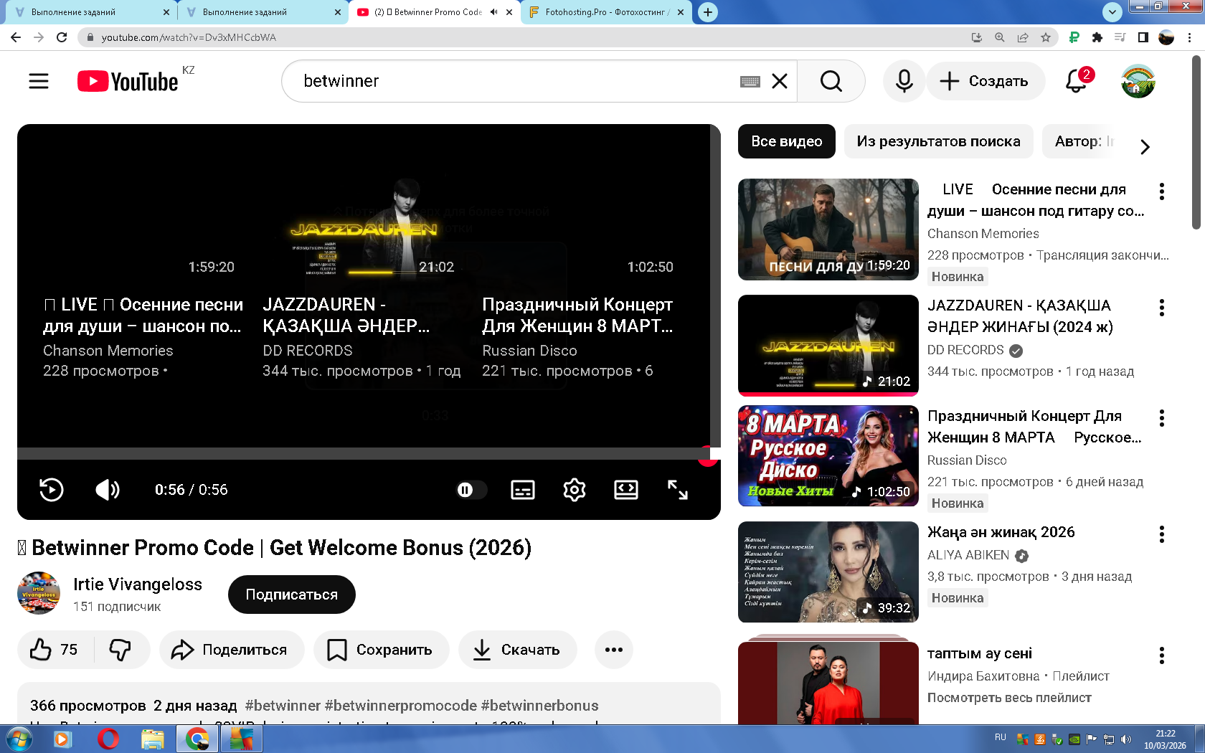Replay the video
This screenshot has height=753, width=1205.
click(51, 490)
